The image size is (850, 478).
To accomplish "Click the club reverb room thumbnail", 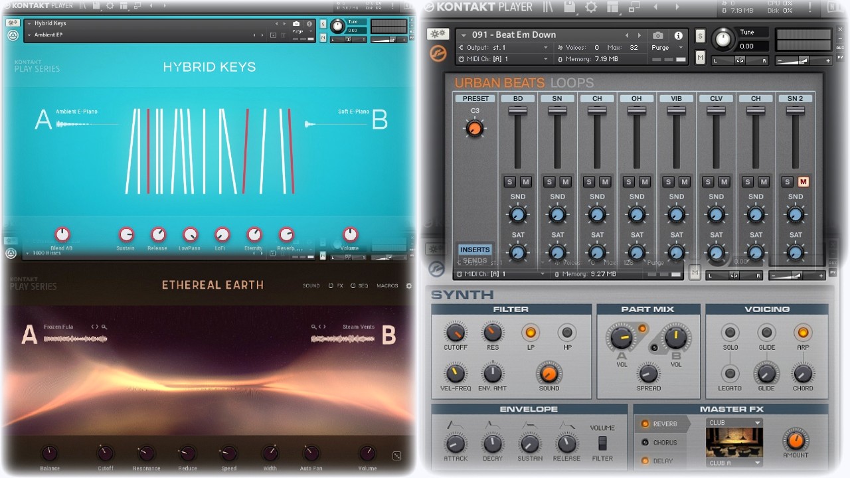I will point(734,443).
